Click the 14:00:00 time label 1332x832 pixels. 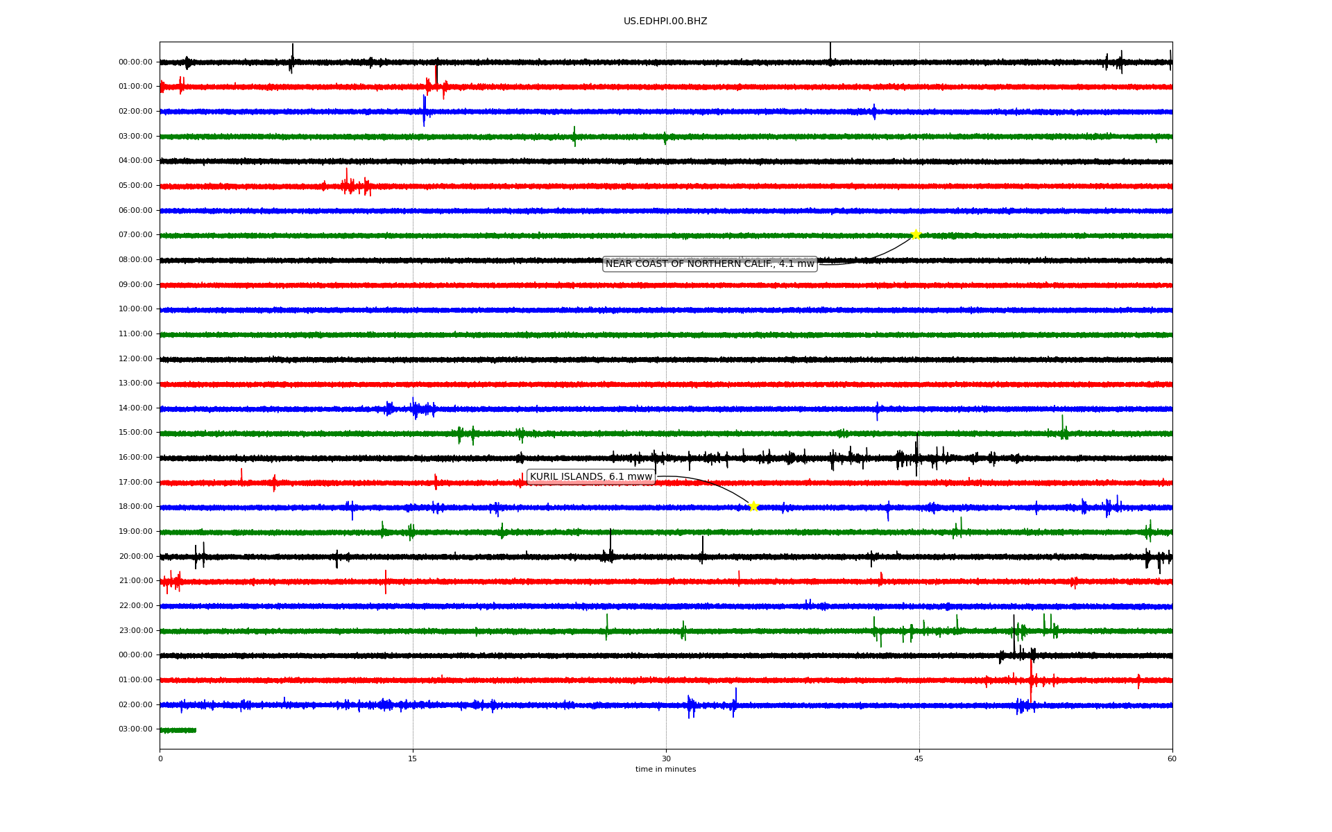click(135, 408)
